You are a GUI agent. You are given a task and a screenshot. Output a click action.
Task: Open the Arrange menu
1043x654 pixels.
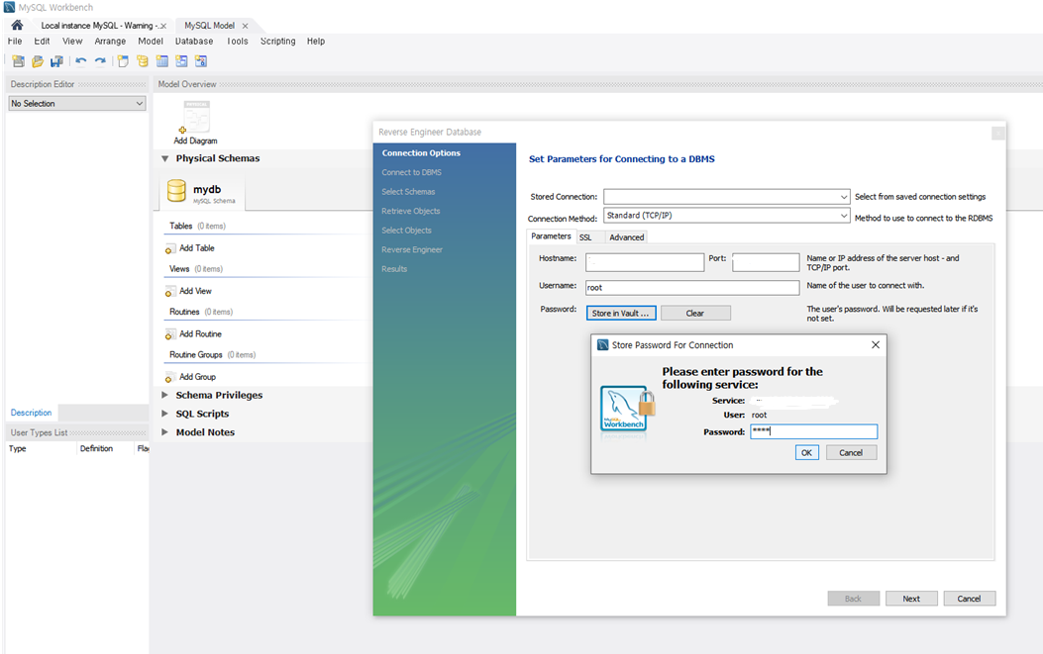(110, 42)
